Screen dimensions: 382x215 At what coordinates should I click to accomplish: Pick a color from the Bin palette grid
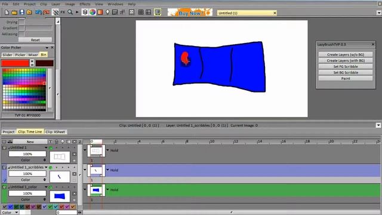[24, 90]
